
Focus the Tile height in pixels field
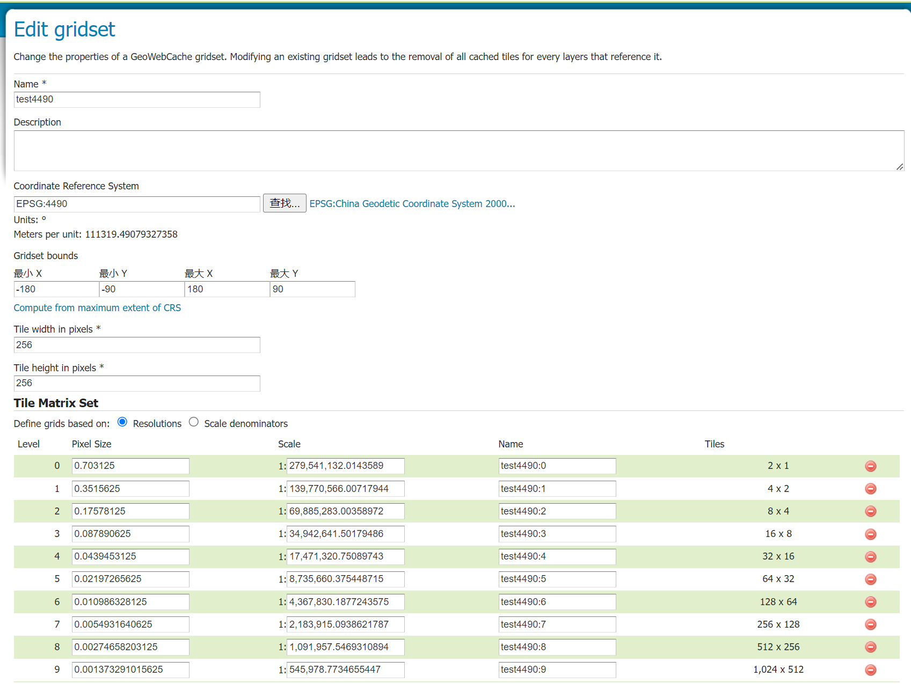(x=137, y=384)
